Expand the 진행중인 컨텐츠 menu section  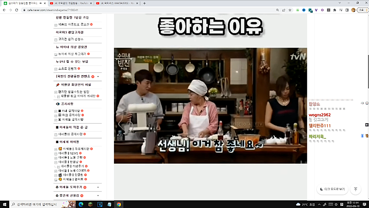pos(98,77)
